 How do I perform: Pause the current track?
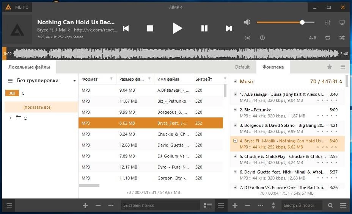(204, 28)
